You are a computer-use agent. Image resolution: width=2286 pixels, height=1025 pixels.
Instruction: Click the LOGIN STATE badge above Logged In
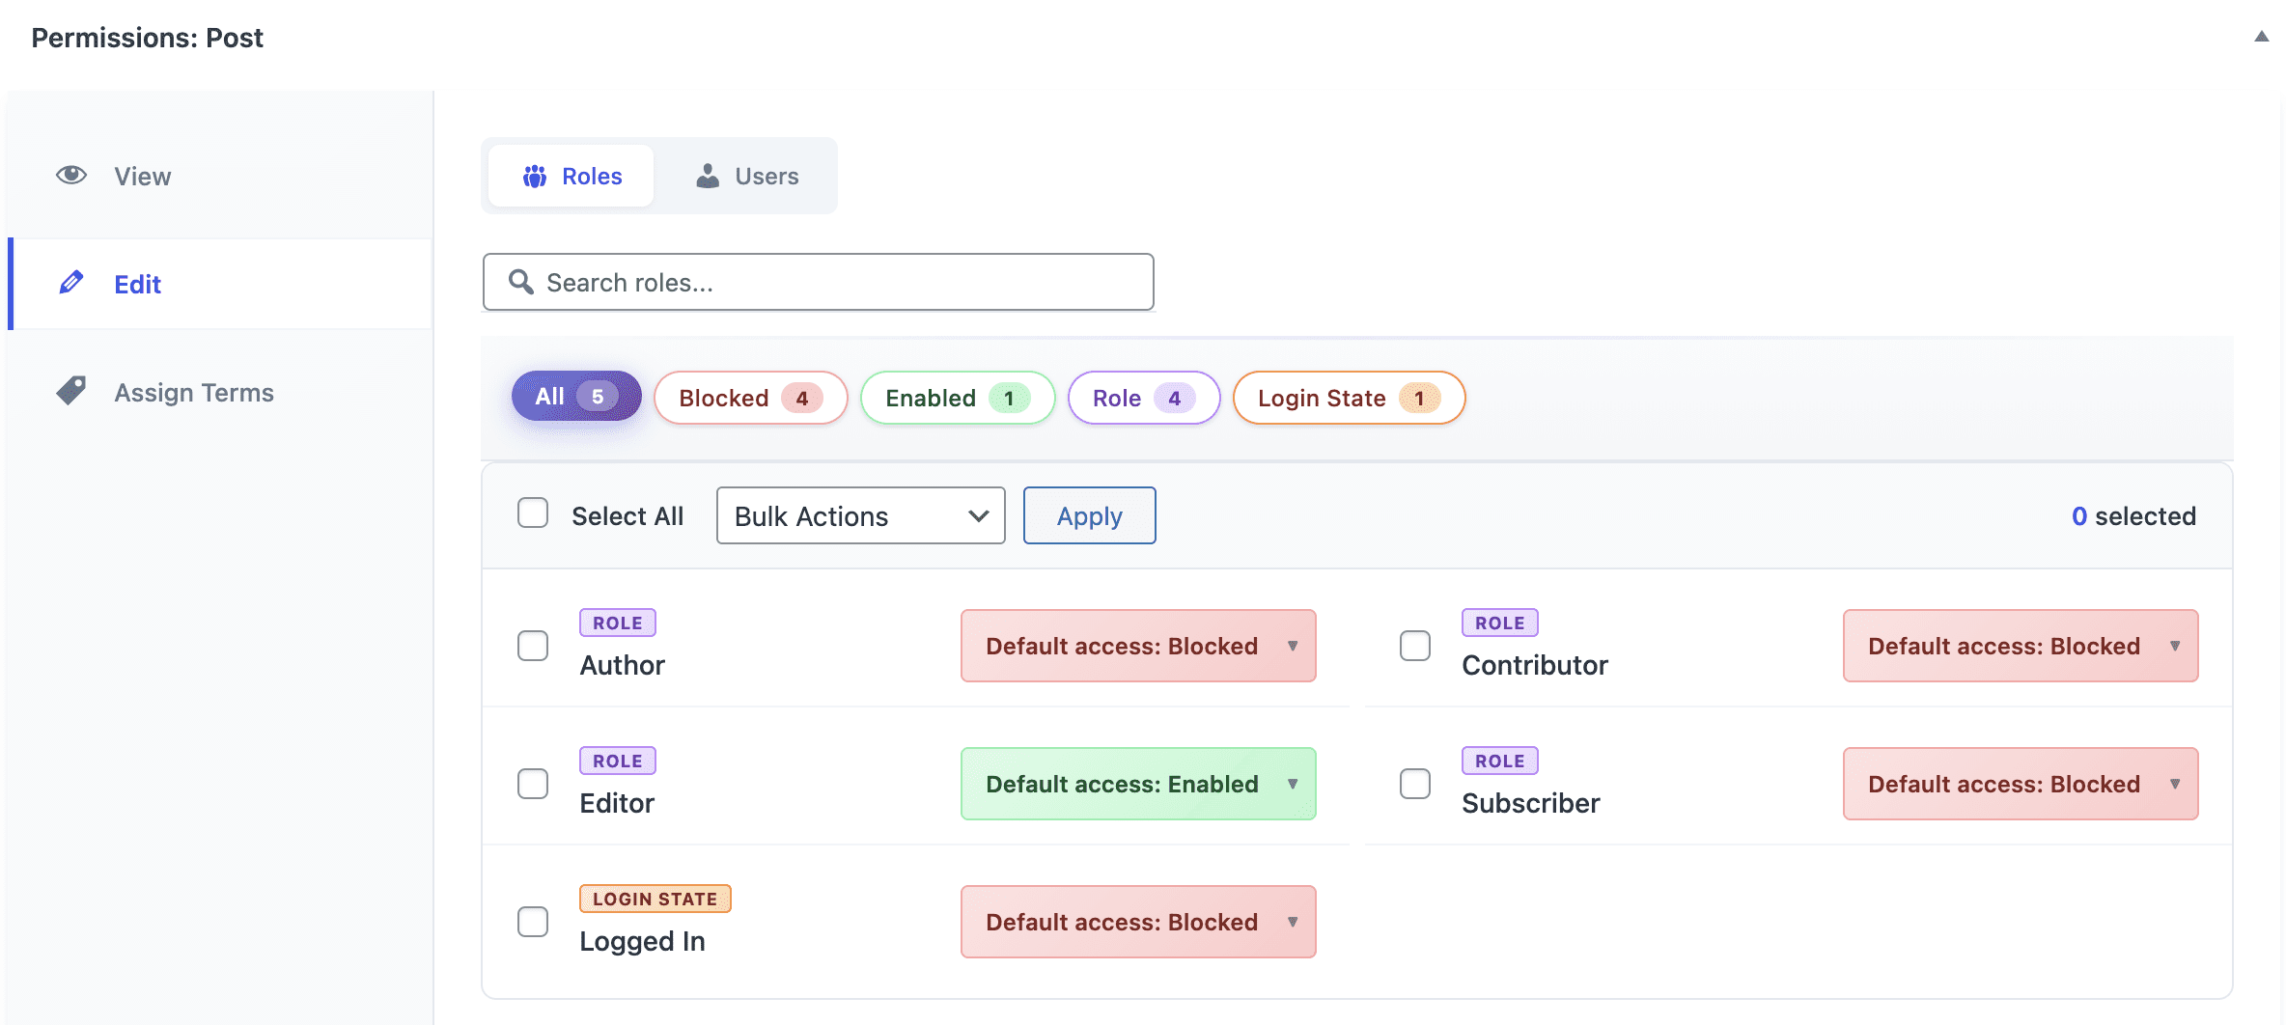tap(655, 899)
